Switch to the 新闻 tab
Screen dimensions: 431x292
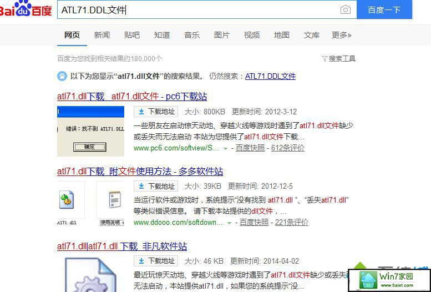click(102, 35)
